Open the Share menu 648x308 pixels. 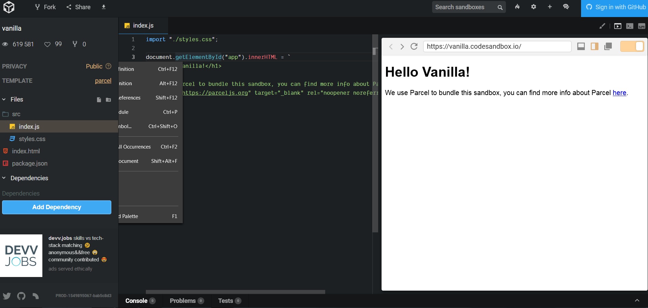[79, 7]
